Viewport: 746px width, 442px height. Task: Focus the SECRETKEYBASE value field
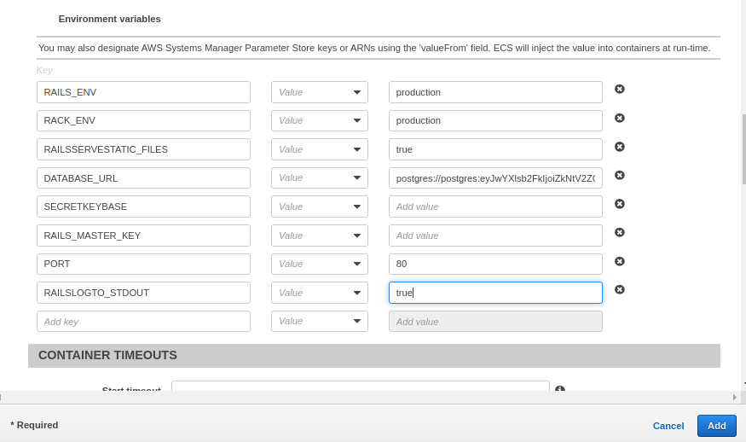(495, 207)
